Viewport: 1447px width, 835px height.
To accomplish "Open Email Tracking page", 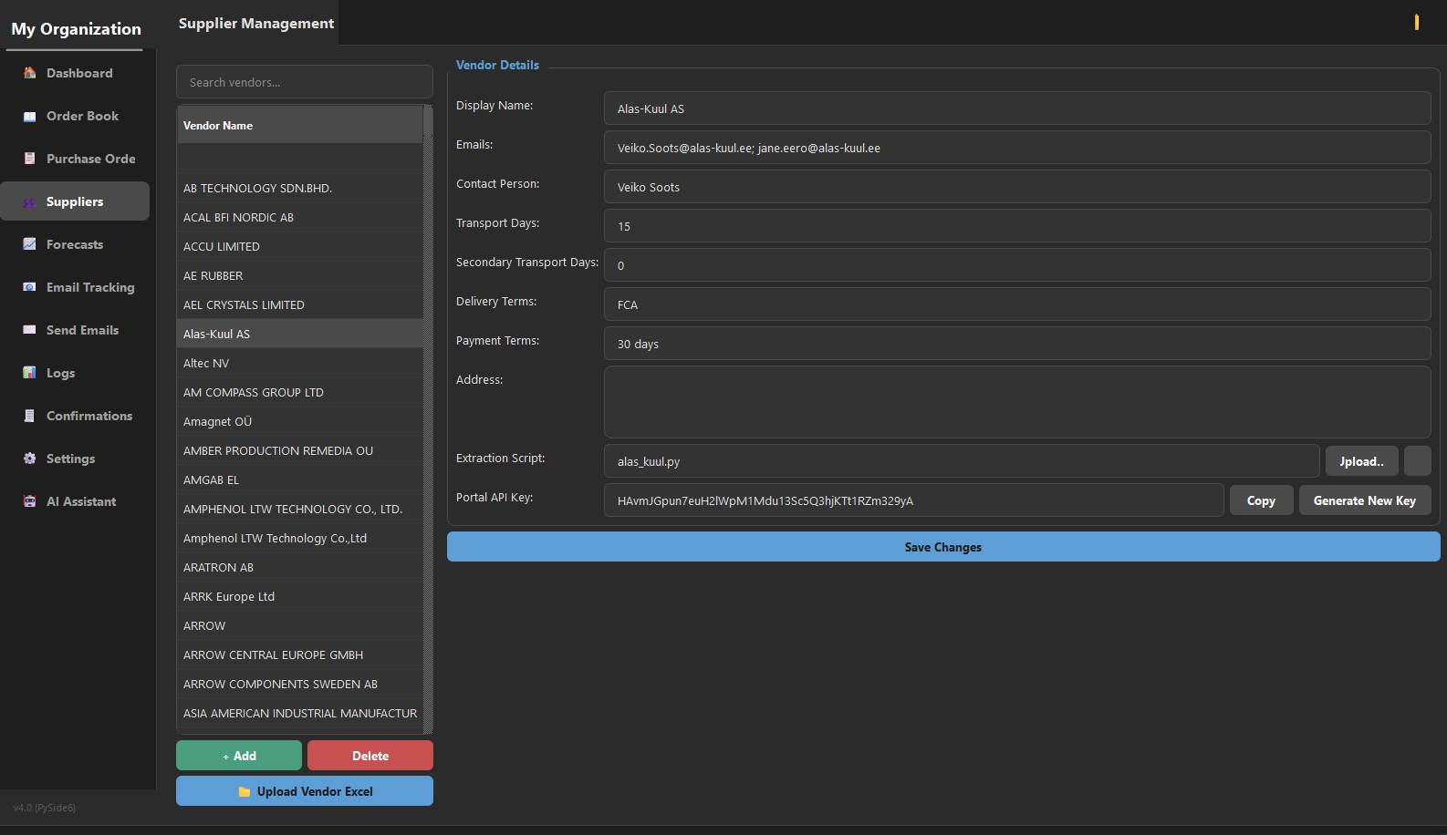I will (75, 287).
